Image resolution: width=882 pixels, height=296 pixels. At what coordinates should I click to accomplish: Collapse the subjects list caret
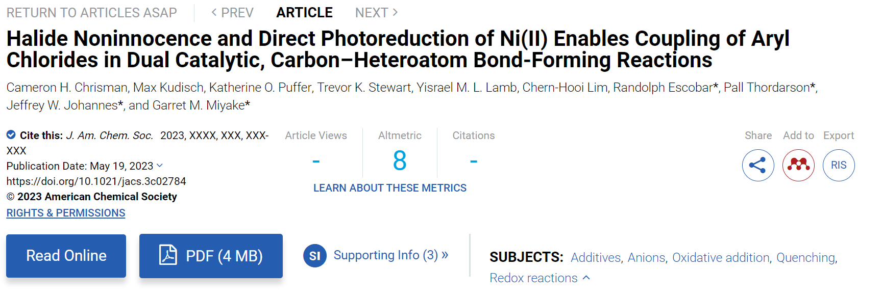pos(586,278)
